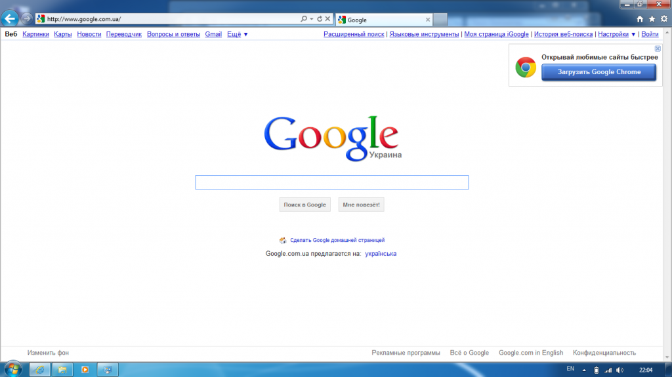Open a new blank tab
The height and width of the screenshot is (377, 672).
[440, 20]
